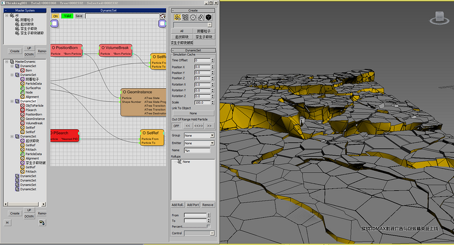
Task: Tick the Percent checkbox
Action: pos(208,226)
